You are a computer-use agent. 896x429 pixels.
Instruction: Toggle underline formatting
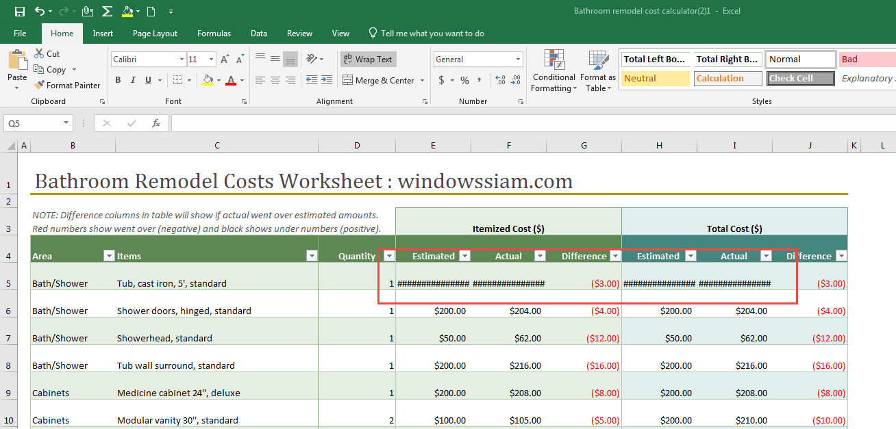click(x=148, y=80)
